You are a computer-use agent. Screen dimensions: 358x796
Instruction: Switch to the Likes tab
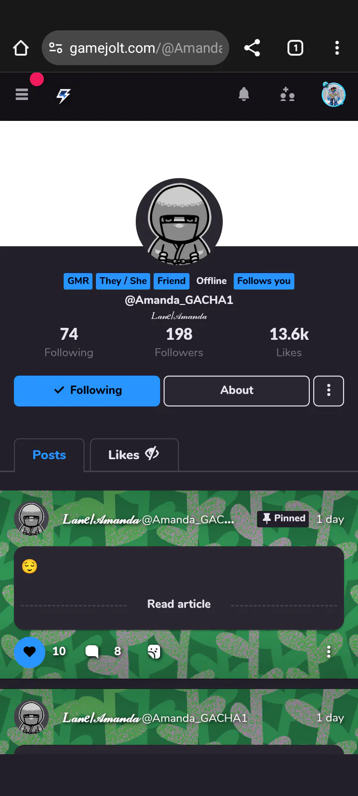(134, 455)
